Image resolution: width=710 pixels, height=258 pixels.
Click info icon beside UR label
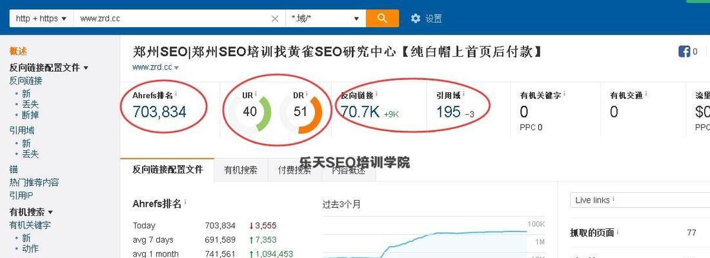point(256,94)
